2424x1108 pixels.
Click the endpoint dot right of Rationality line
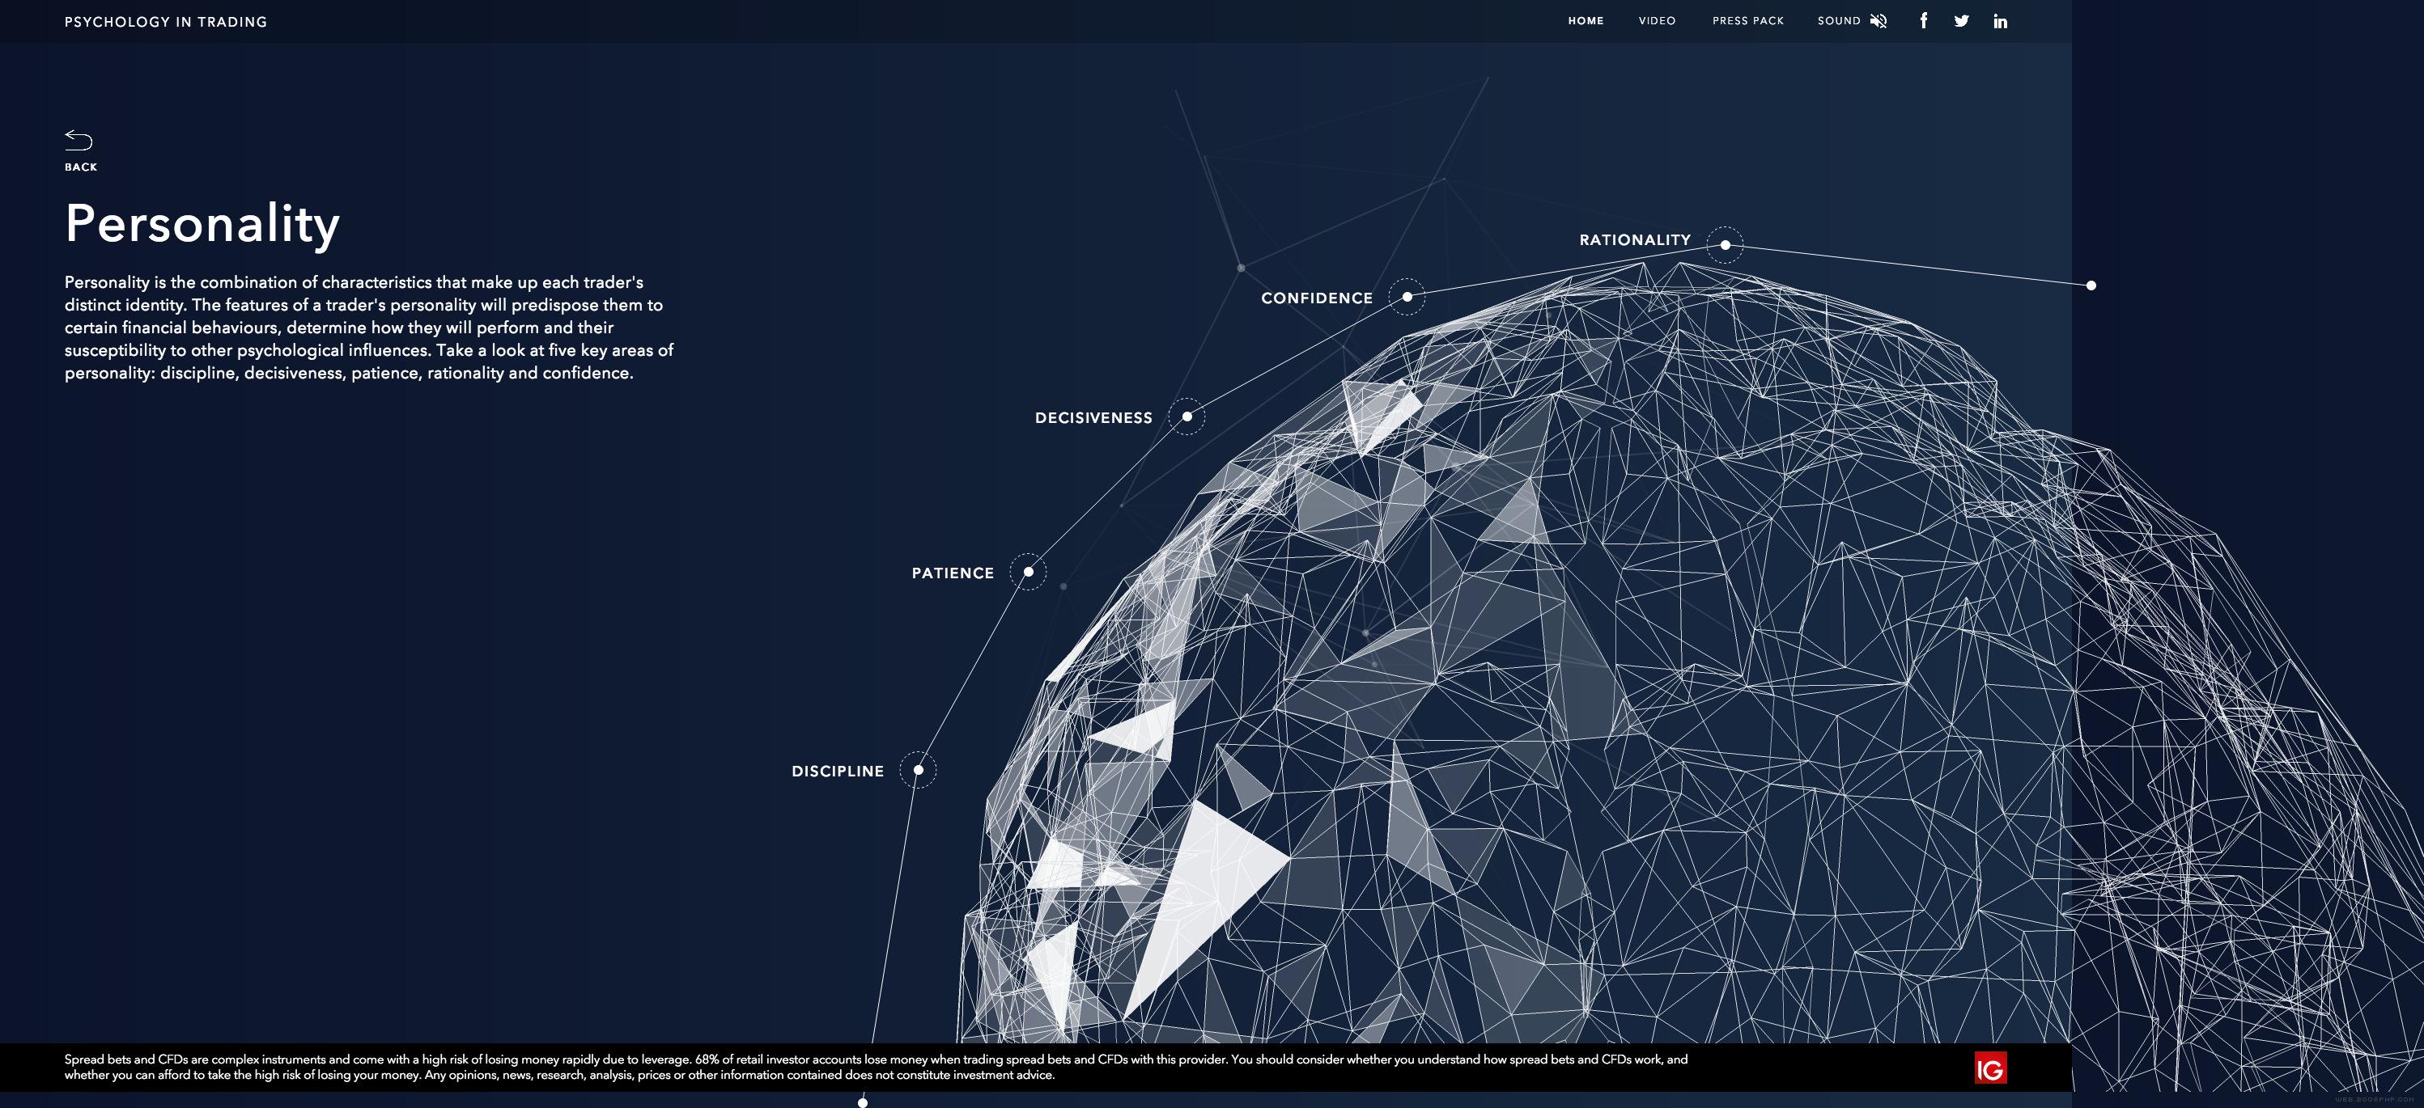[x=2091, y=285]
